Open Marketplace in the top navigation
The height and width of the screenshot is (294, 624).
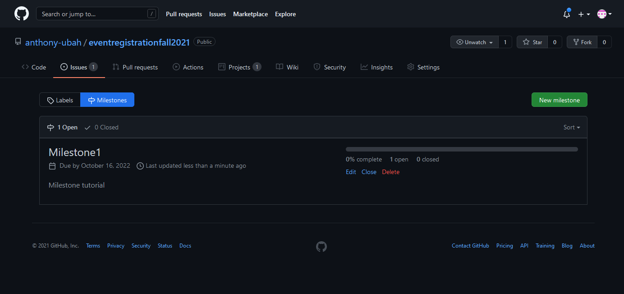pyautogui.click(x=250, y=14)
